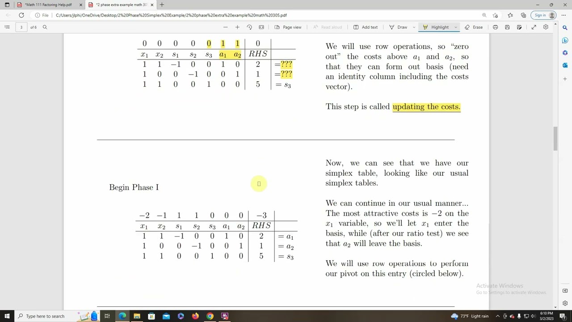Open the notification center
The image size is (572, 322).
pyautogui.click(x=563, y=316)
